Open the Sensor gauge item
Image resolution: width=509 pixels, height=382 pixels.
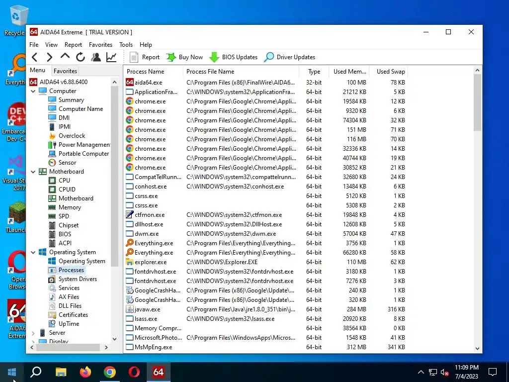[x=62, y=163]
